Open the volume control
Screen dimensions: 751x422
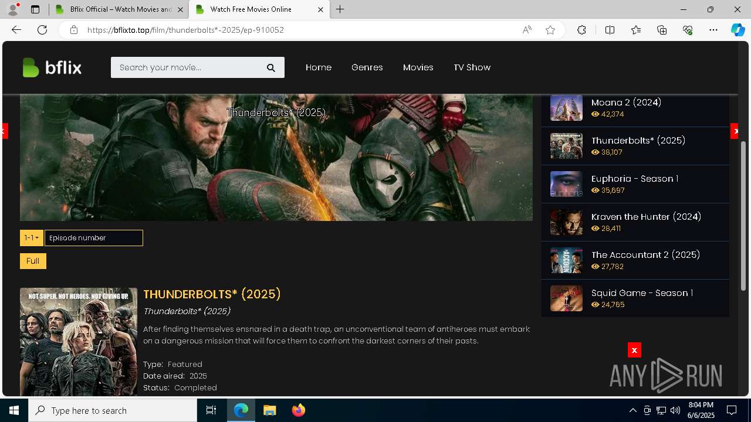[x=675, y=410]
